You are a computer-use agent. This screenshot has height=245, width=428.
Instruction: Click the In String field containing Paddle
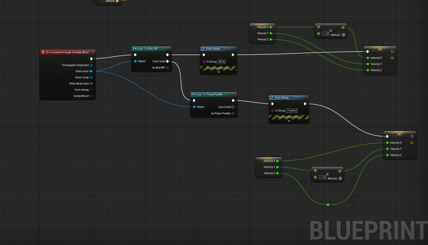point(292,111)
